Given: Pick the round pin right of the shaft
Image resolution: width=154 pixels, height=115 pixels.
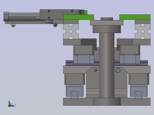Looking at the screenshot, I should (x=118, y=70).
